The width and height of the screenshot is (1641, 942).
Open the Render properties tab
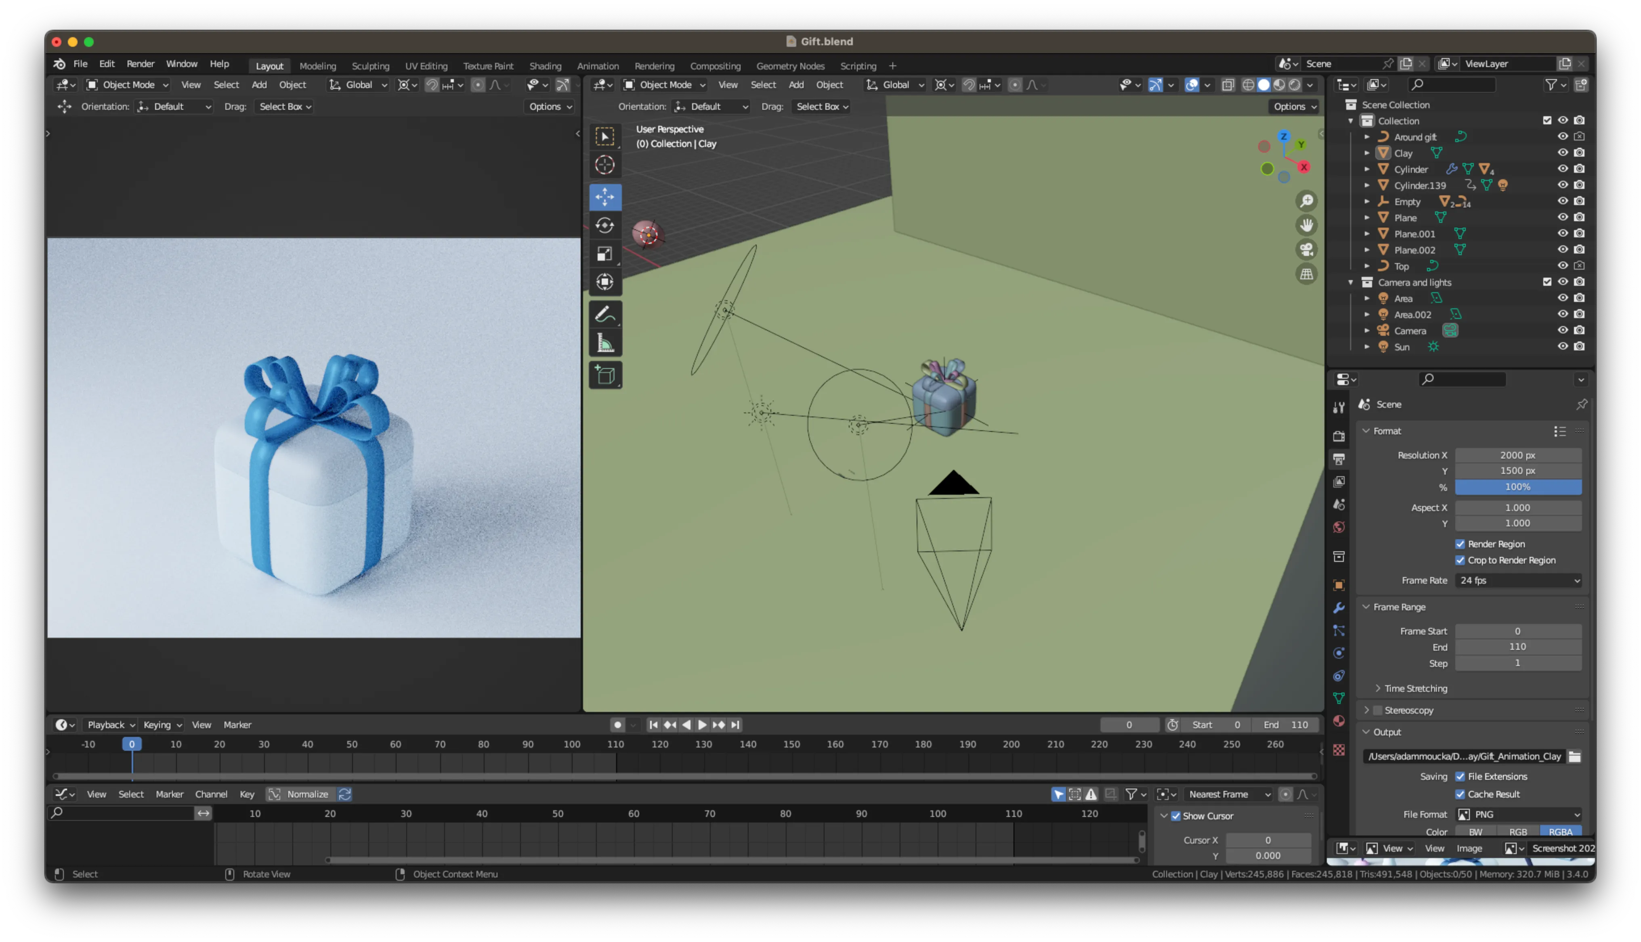coord(1338,437)
